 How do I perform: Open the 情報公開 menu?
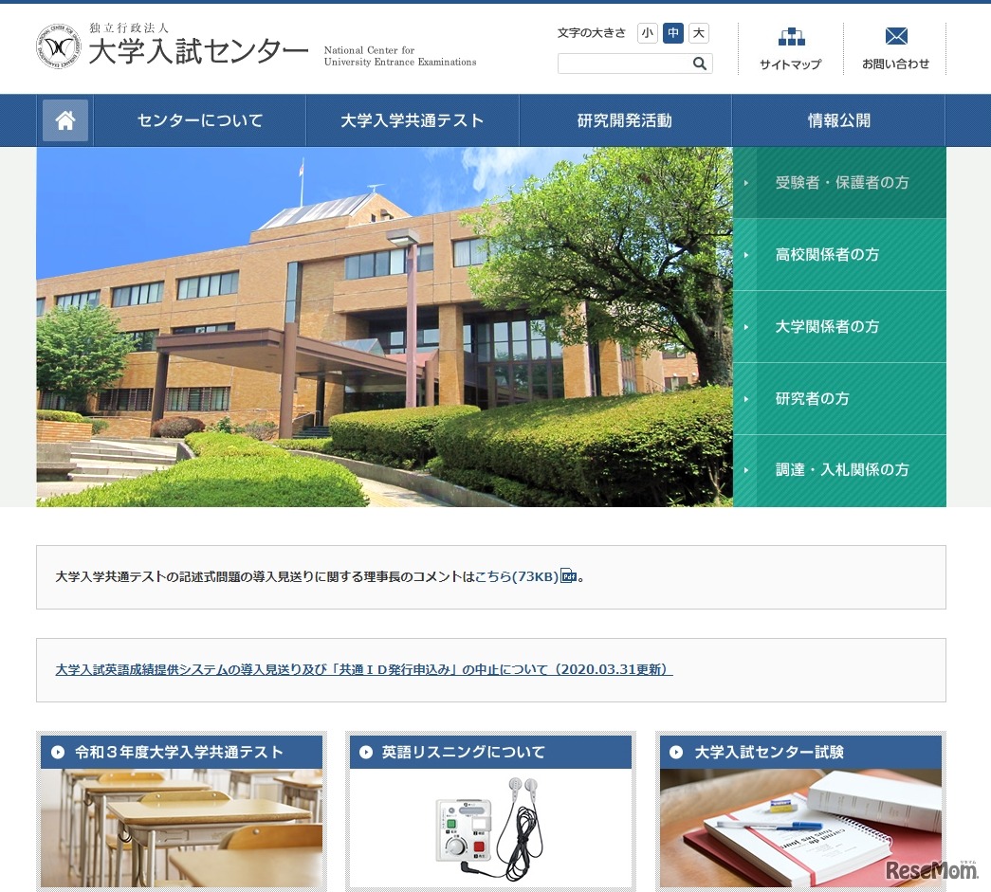[836, 119]
